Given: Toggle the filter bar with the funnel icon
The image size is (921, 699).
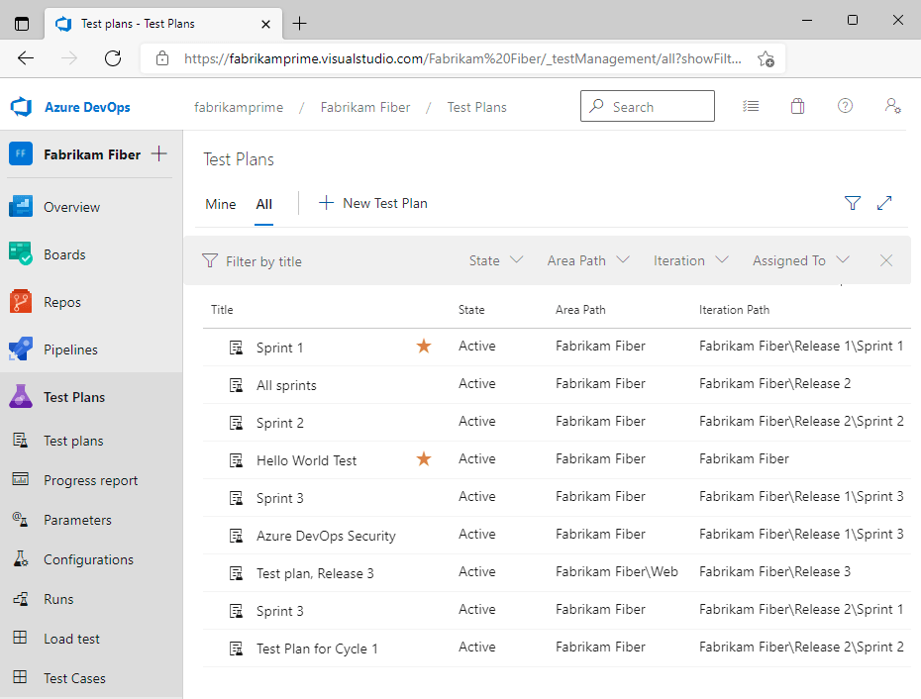Looking at the screenshot, I should pyautogui.click(x=852, y=203).
